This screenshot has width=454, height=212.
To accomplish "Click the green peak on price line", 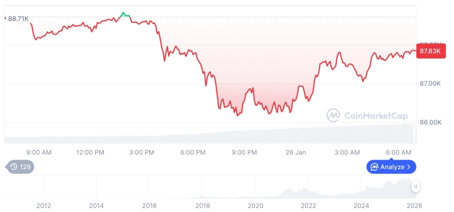I will [x=124, y=13].
